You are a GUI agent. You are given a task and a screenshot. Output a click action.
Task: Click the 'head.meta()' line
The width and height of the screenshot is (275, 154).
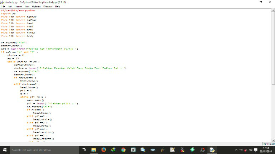click(42, 126)
